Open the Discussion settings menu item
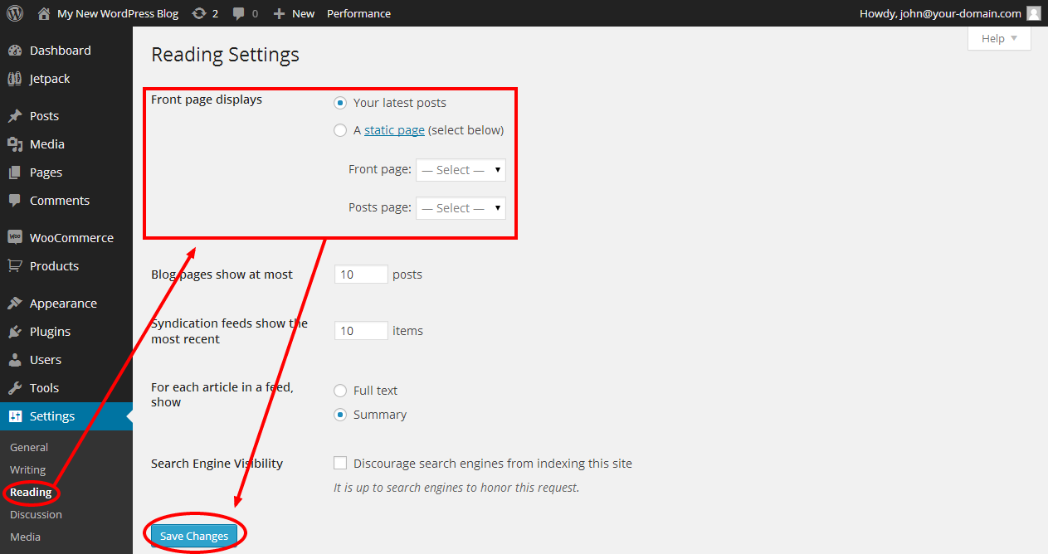Image resolution: width=1048 pixels, height=554 pixels. click(36, 514)
